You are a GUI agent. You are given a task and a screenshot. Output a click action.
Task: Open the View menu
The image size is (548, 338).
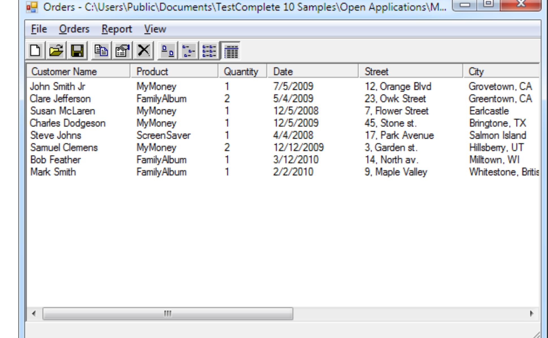155,29
